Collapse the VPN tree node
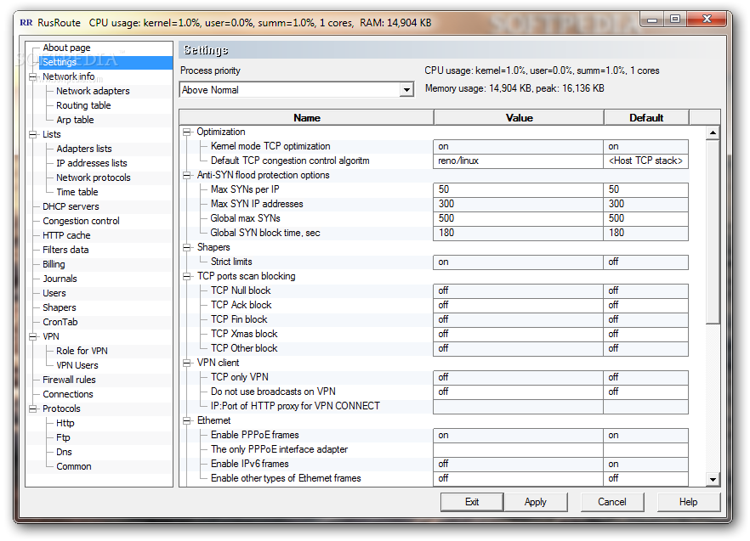Screen dimensions: 750x541 coord(32,336)
